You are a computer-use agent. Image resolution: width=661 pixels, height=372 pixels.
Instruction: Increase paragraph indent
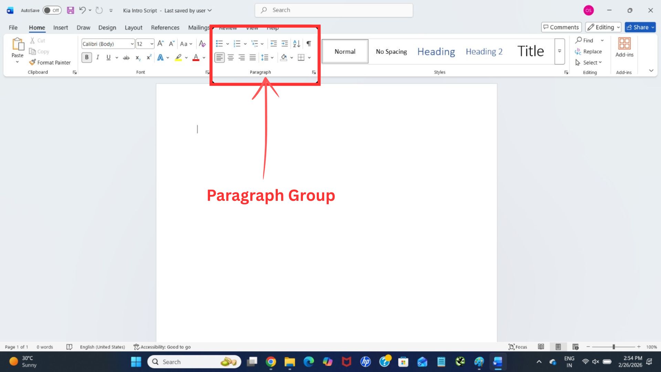285,44
